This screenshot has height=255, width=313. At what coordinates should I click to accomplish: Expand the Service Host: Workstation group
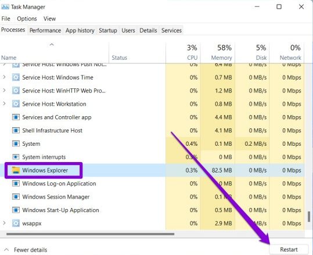coord(4,103)
